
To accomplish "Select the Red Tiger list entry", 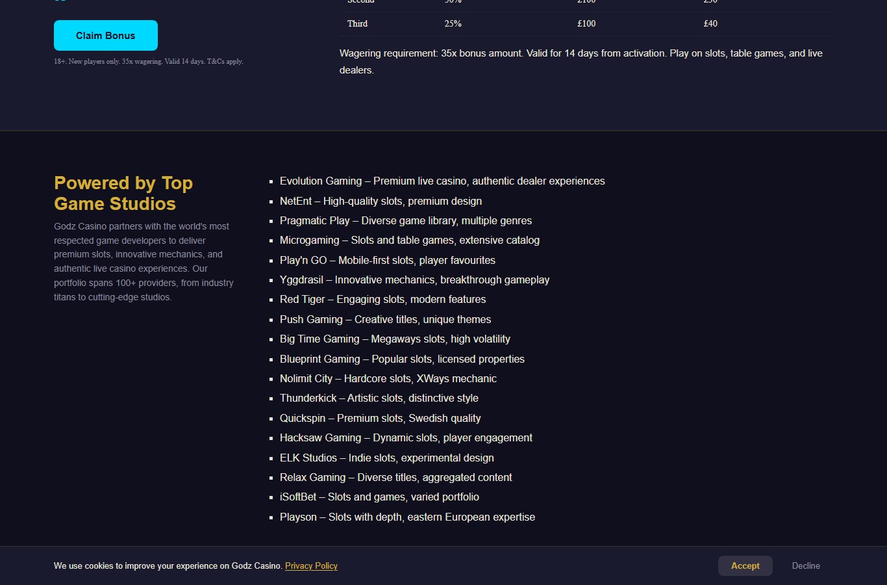I will pyautogui.click(x=382, y=299).
